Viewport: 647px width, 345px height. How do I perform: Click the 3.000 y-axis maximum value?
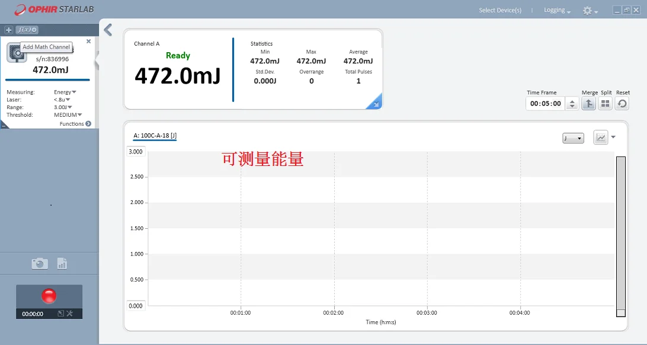[135, 151]
